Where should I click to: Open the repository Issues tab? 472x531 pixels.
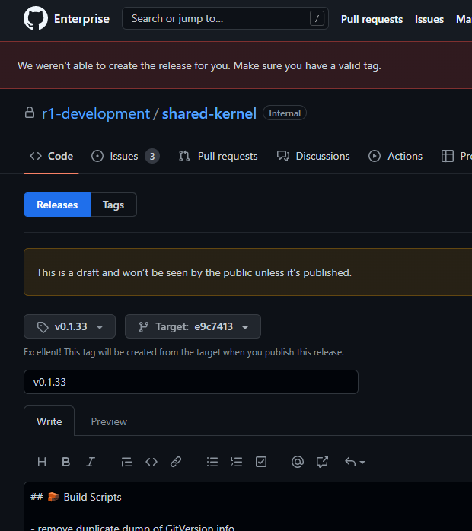[125, 156]
